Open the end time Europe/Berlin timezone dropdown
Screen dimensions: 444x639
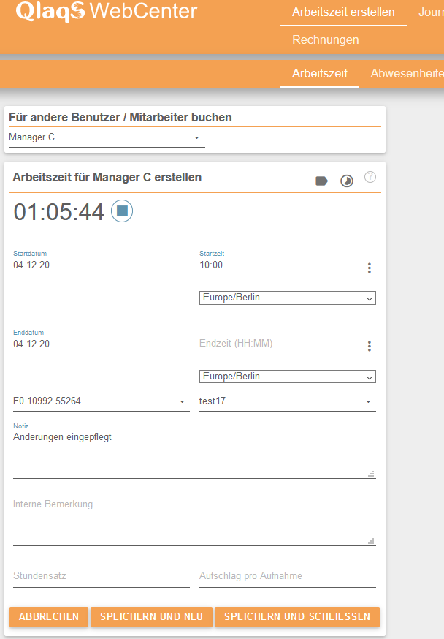287,377
